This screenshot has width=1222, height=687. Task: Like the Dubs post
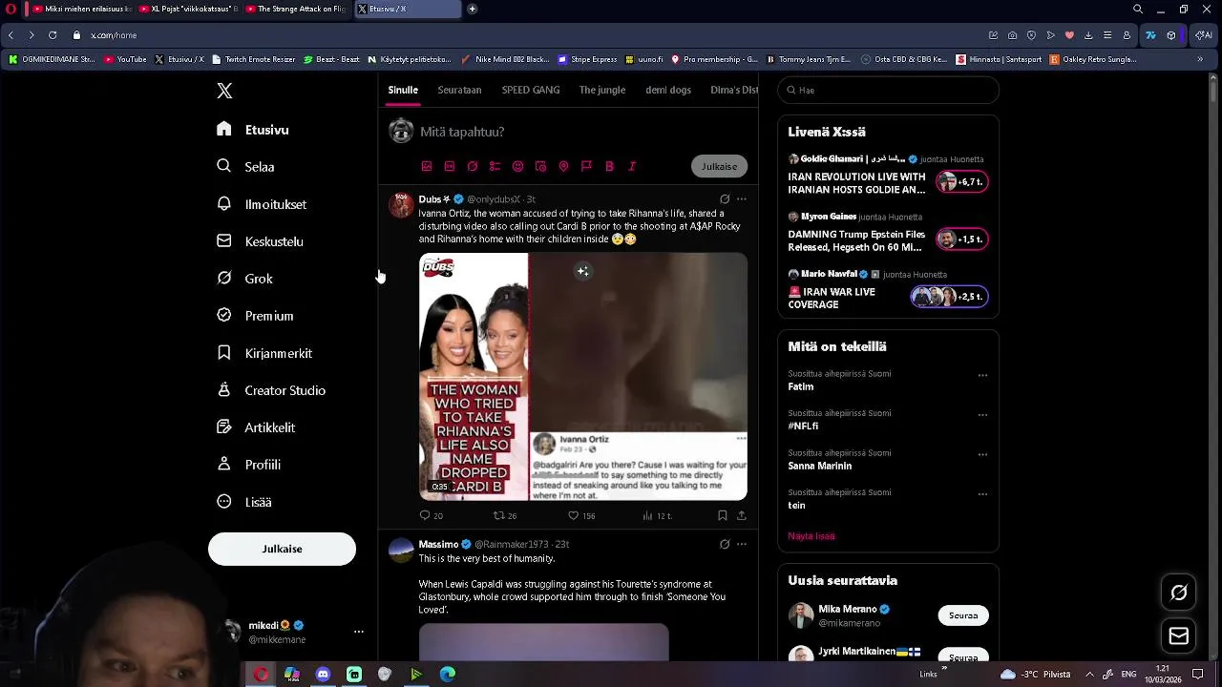[574, 515]
